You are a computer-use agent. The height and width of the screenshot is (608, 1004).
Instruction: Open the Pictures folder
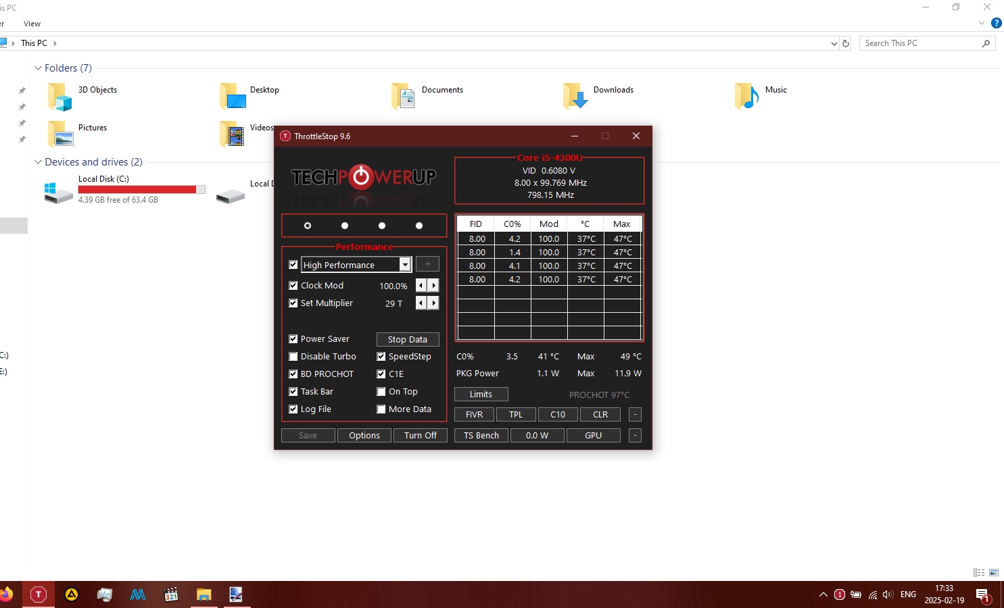pos(78,134)
